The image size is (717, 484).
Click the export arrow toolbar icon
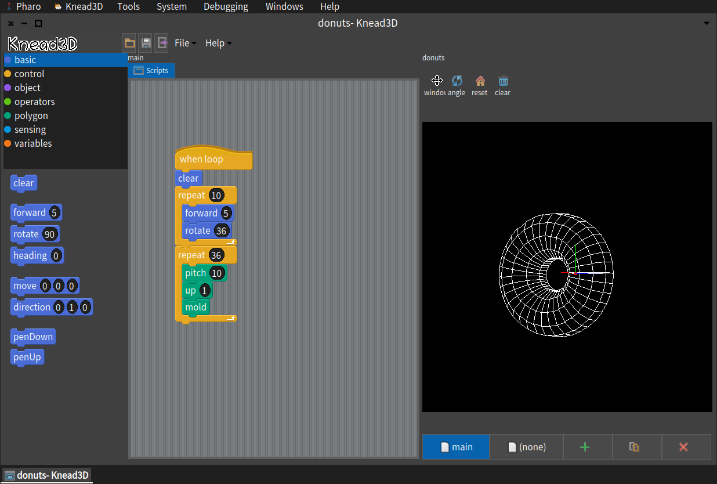pyautogui.click(x=162, y=43)
